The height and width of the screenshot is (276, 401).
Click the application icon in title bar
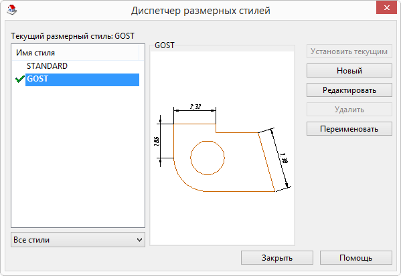11,10
